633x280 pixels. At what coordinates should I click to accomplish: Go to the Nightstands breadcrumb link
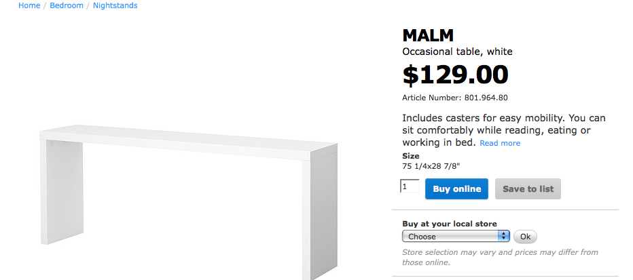pyautogui.click(x=115, y=5)
